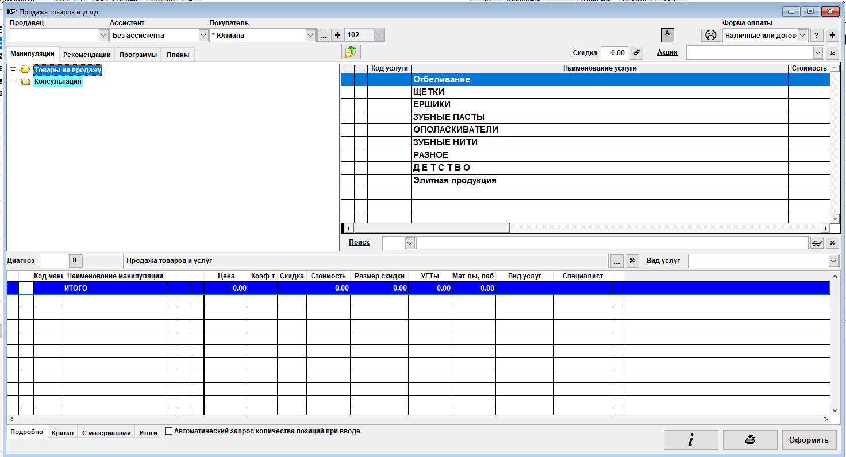This screenshot has height=457, width=846.
Task: Click the Оформить button
Action: coord(809,440)
